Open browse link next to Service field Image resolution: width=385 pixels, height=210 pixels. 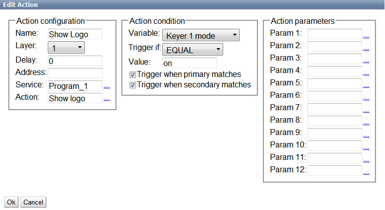click(107, 86)
